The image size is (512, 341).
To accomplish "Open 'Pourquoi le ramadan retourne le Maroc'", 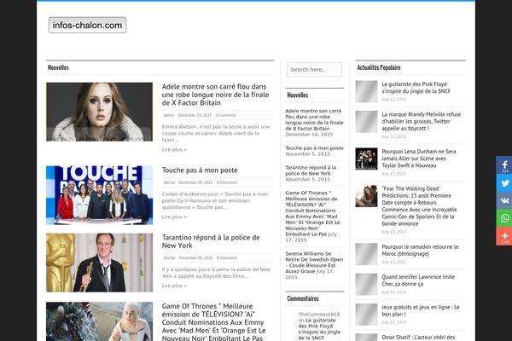I will pos(420,250).
